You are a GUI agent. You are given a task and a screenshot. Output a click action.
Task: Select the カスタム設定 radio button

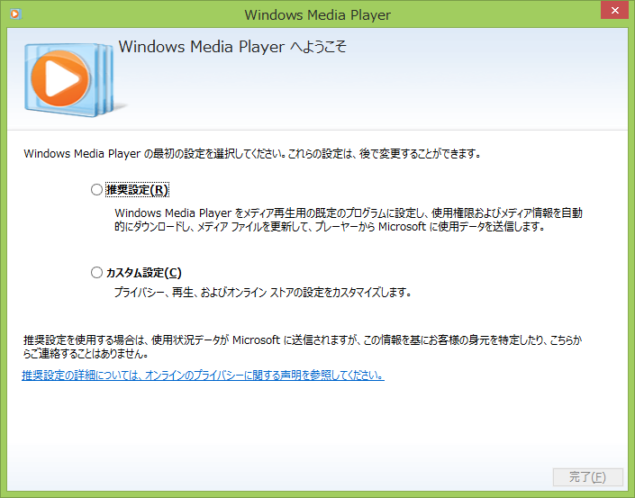[x=97, y=272]
